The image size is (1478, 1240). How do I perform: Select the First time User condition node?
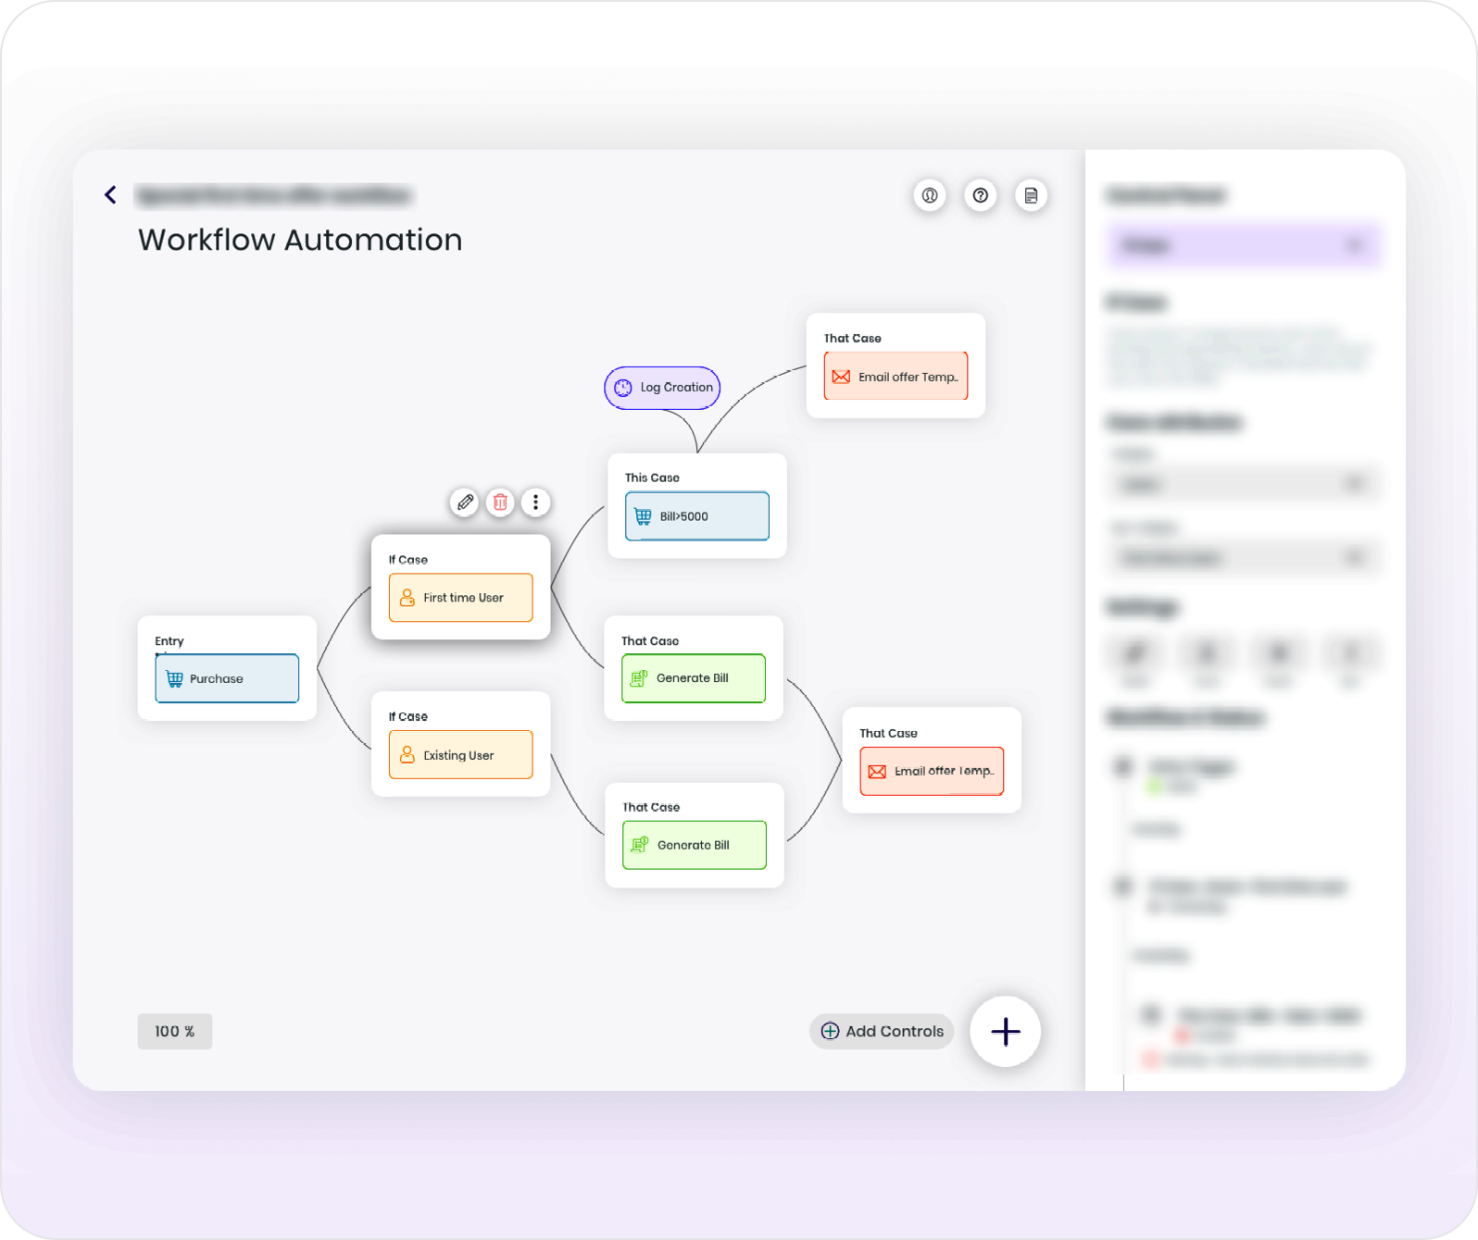pyautogui.click(x=460, y=598)
